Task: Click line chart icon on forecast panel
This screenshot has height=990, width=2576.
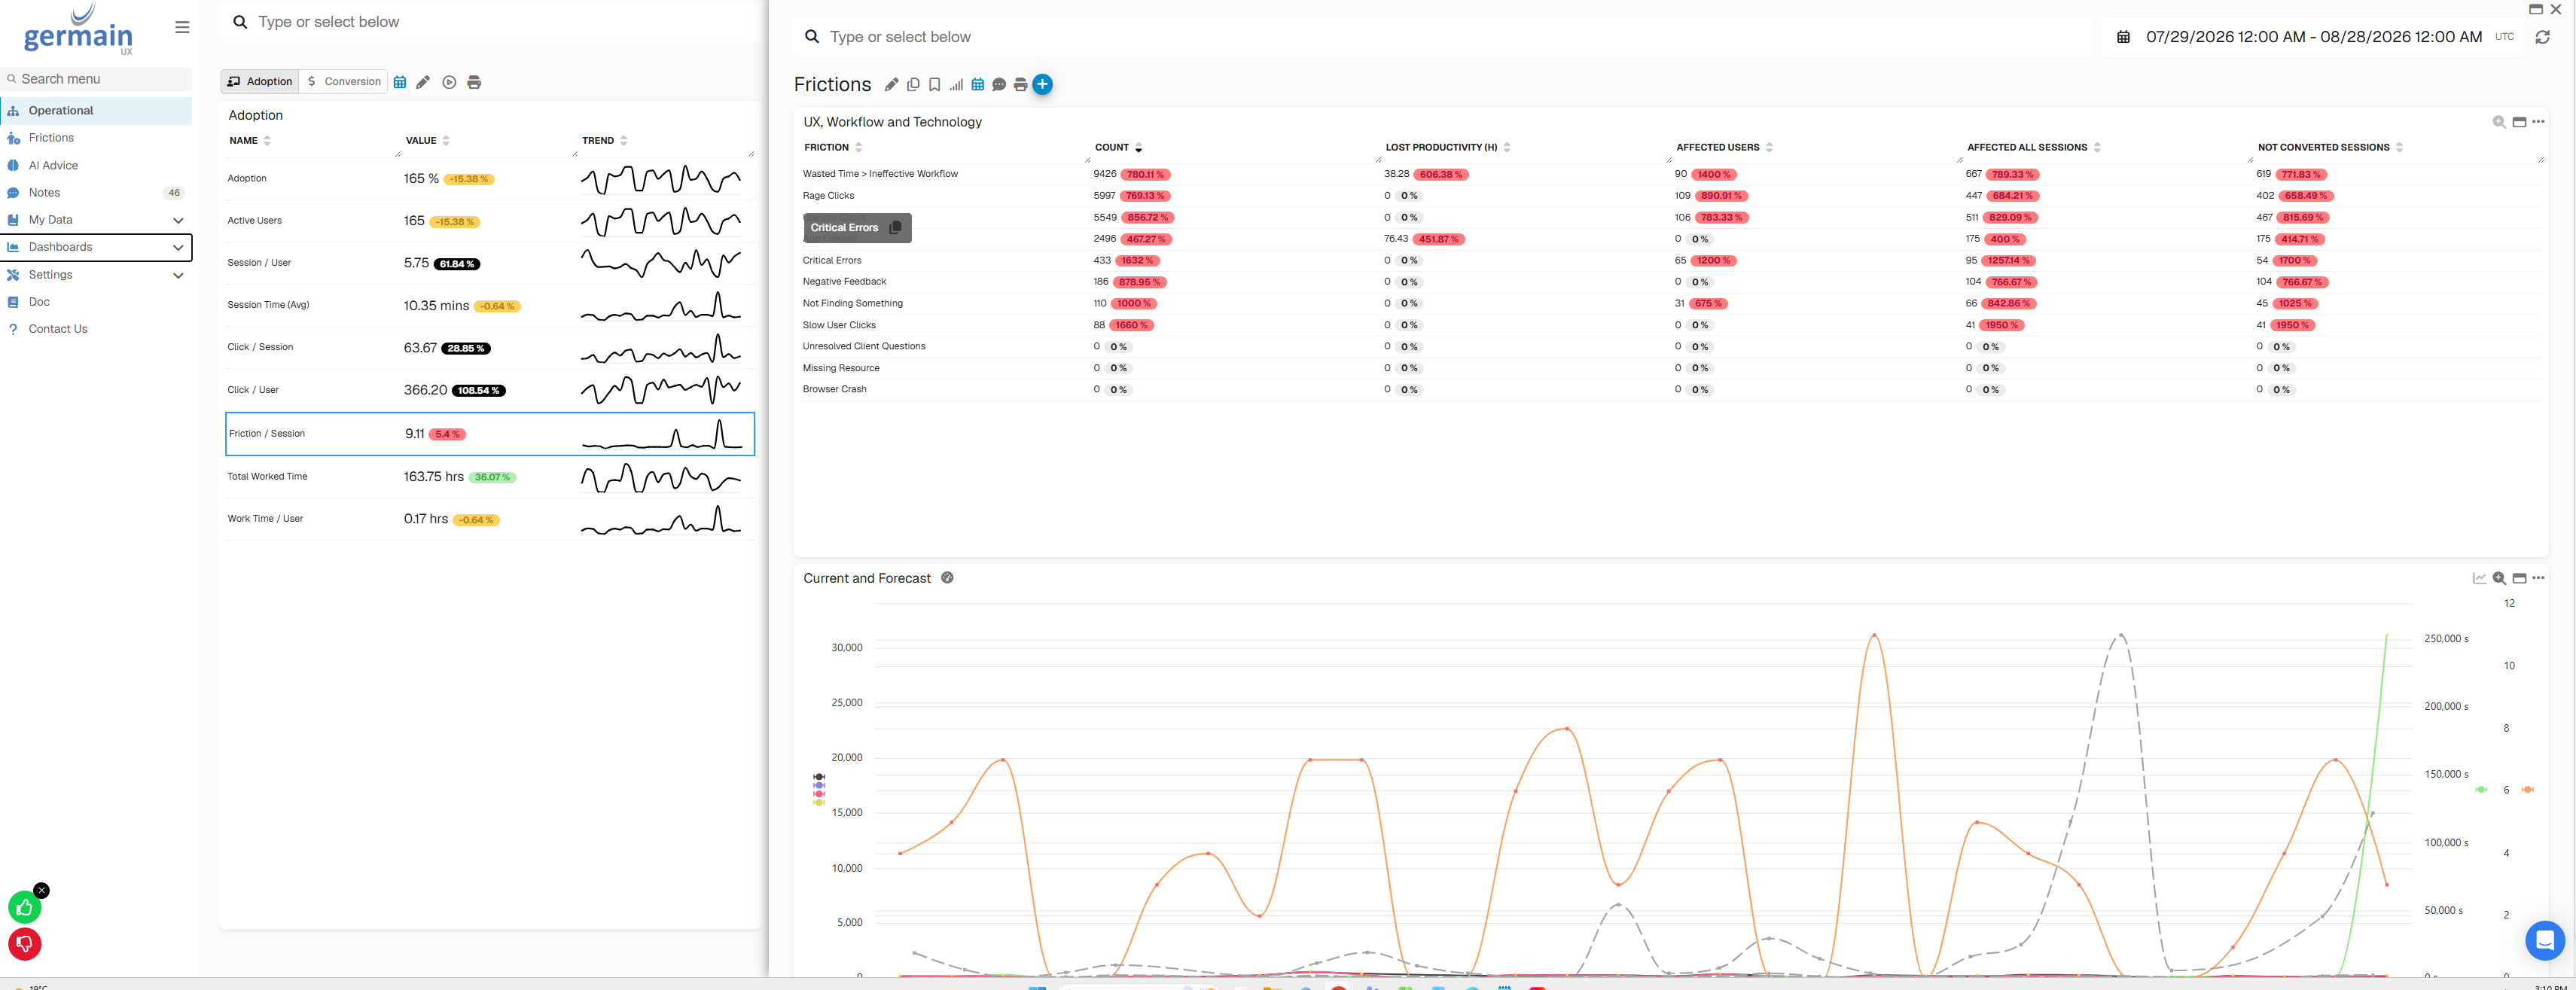Action: [2479, 578]
